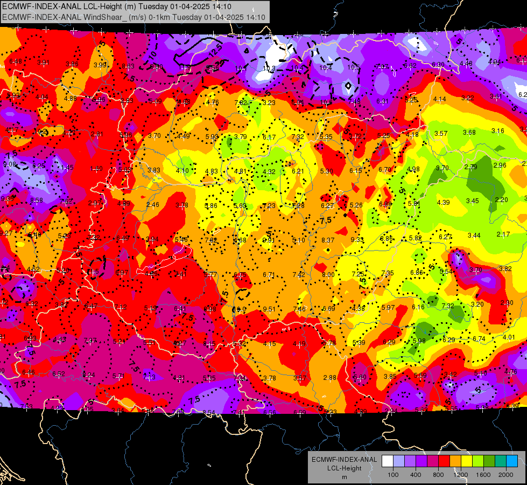527x485 pixels.
Task: Click the map value 1.45
Action: click(67, 168)
